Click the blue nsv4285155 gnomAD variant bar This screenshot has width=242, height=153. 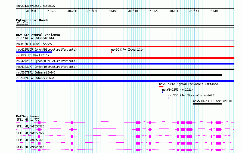coord(34,52)
